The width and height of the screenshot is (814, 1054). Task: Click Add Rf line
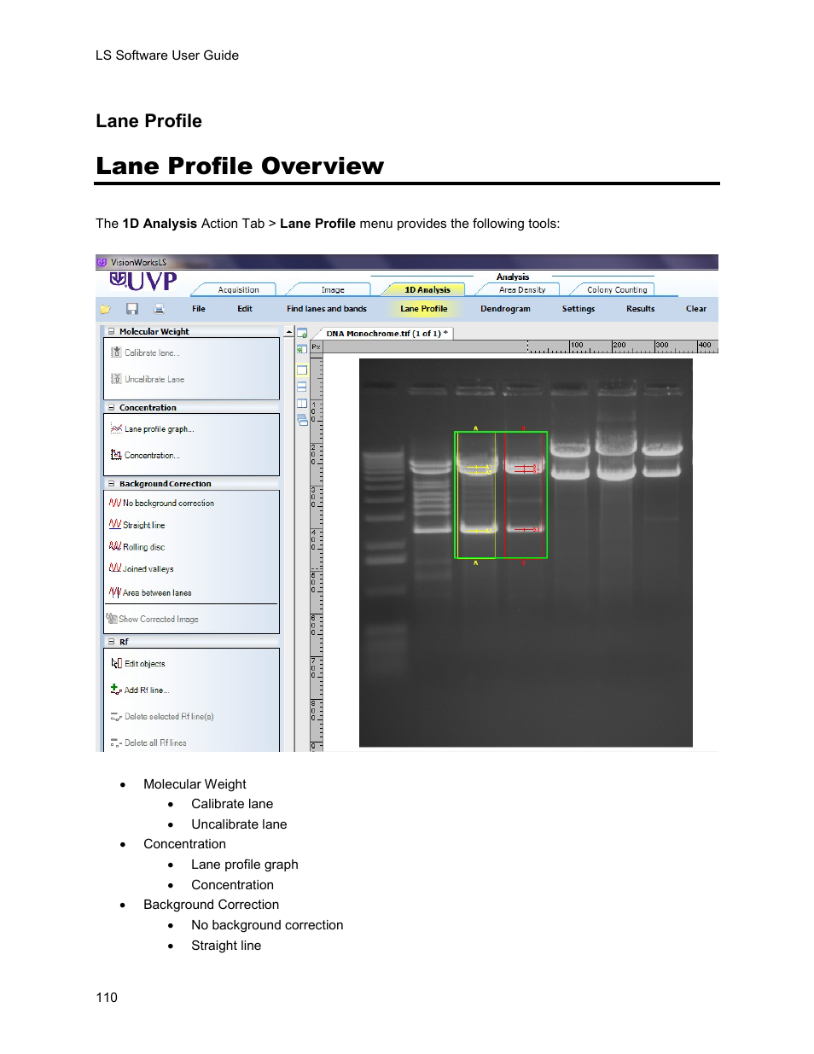[x=140, y=690]
